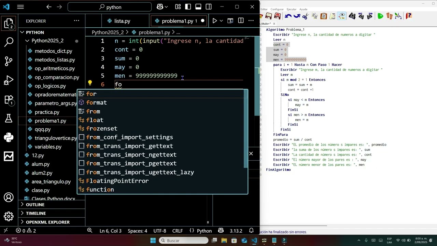Toggle the PSeInt eye highlight tool
This screenshot has height=246, width=437.
coord(342,16)
